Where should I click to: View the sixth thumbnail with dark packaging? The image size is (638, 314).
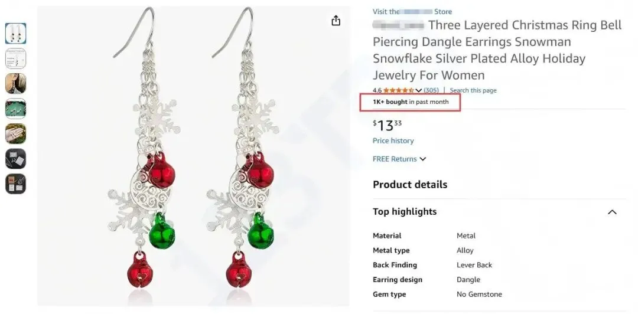[x=15, y=159]
